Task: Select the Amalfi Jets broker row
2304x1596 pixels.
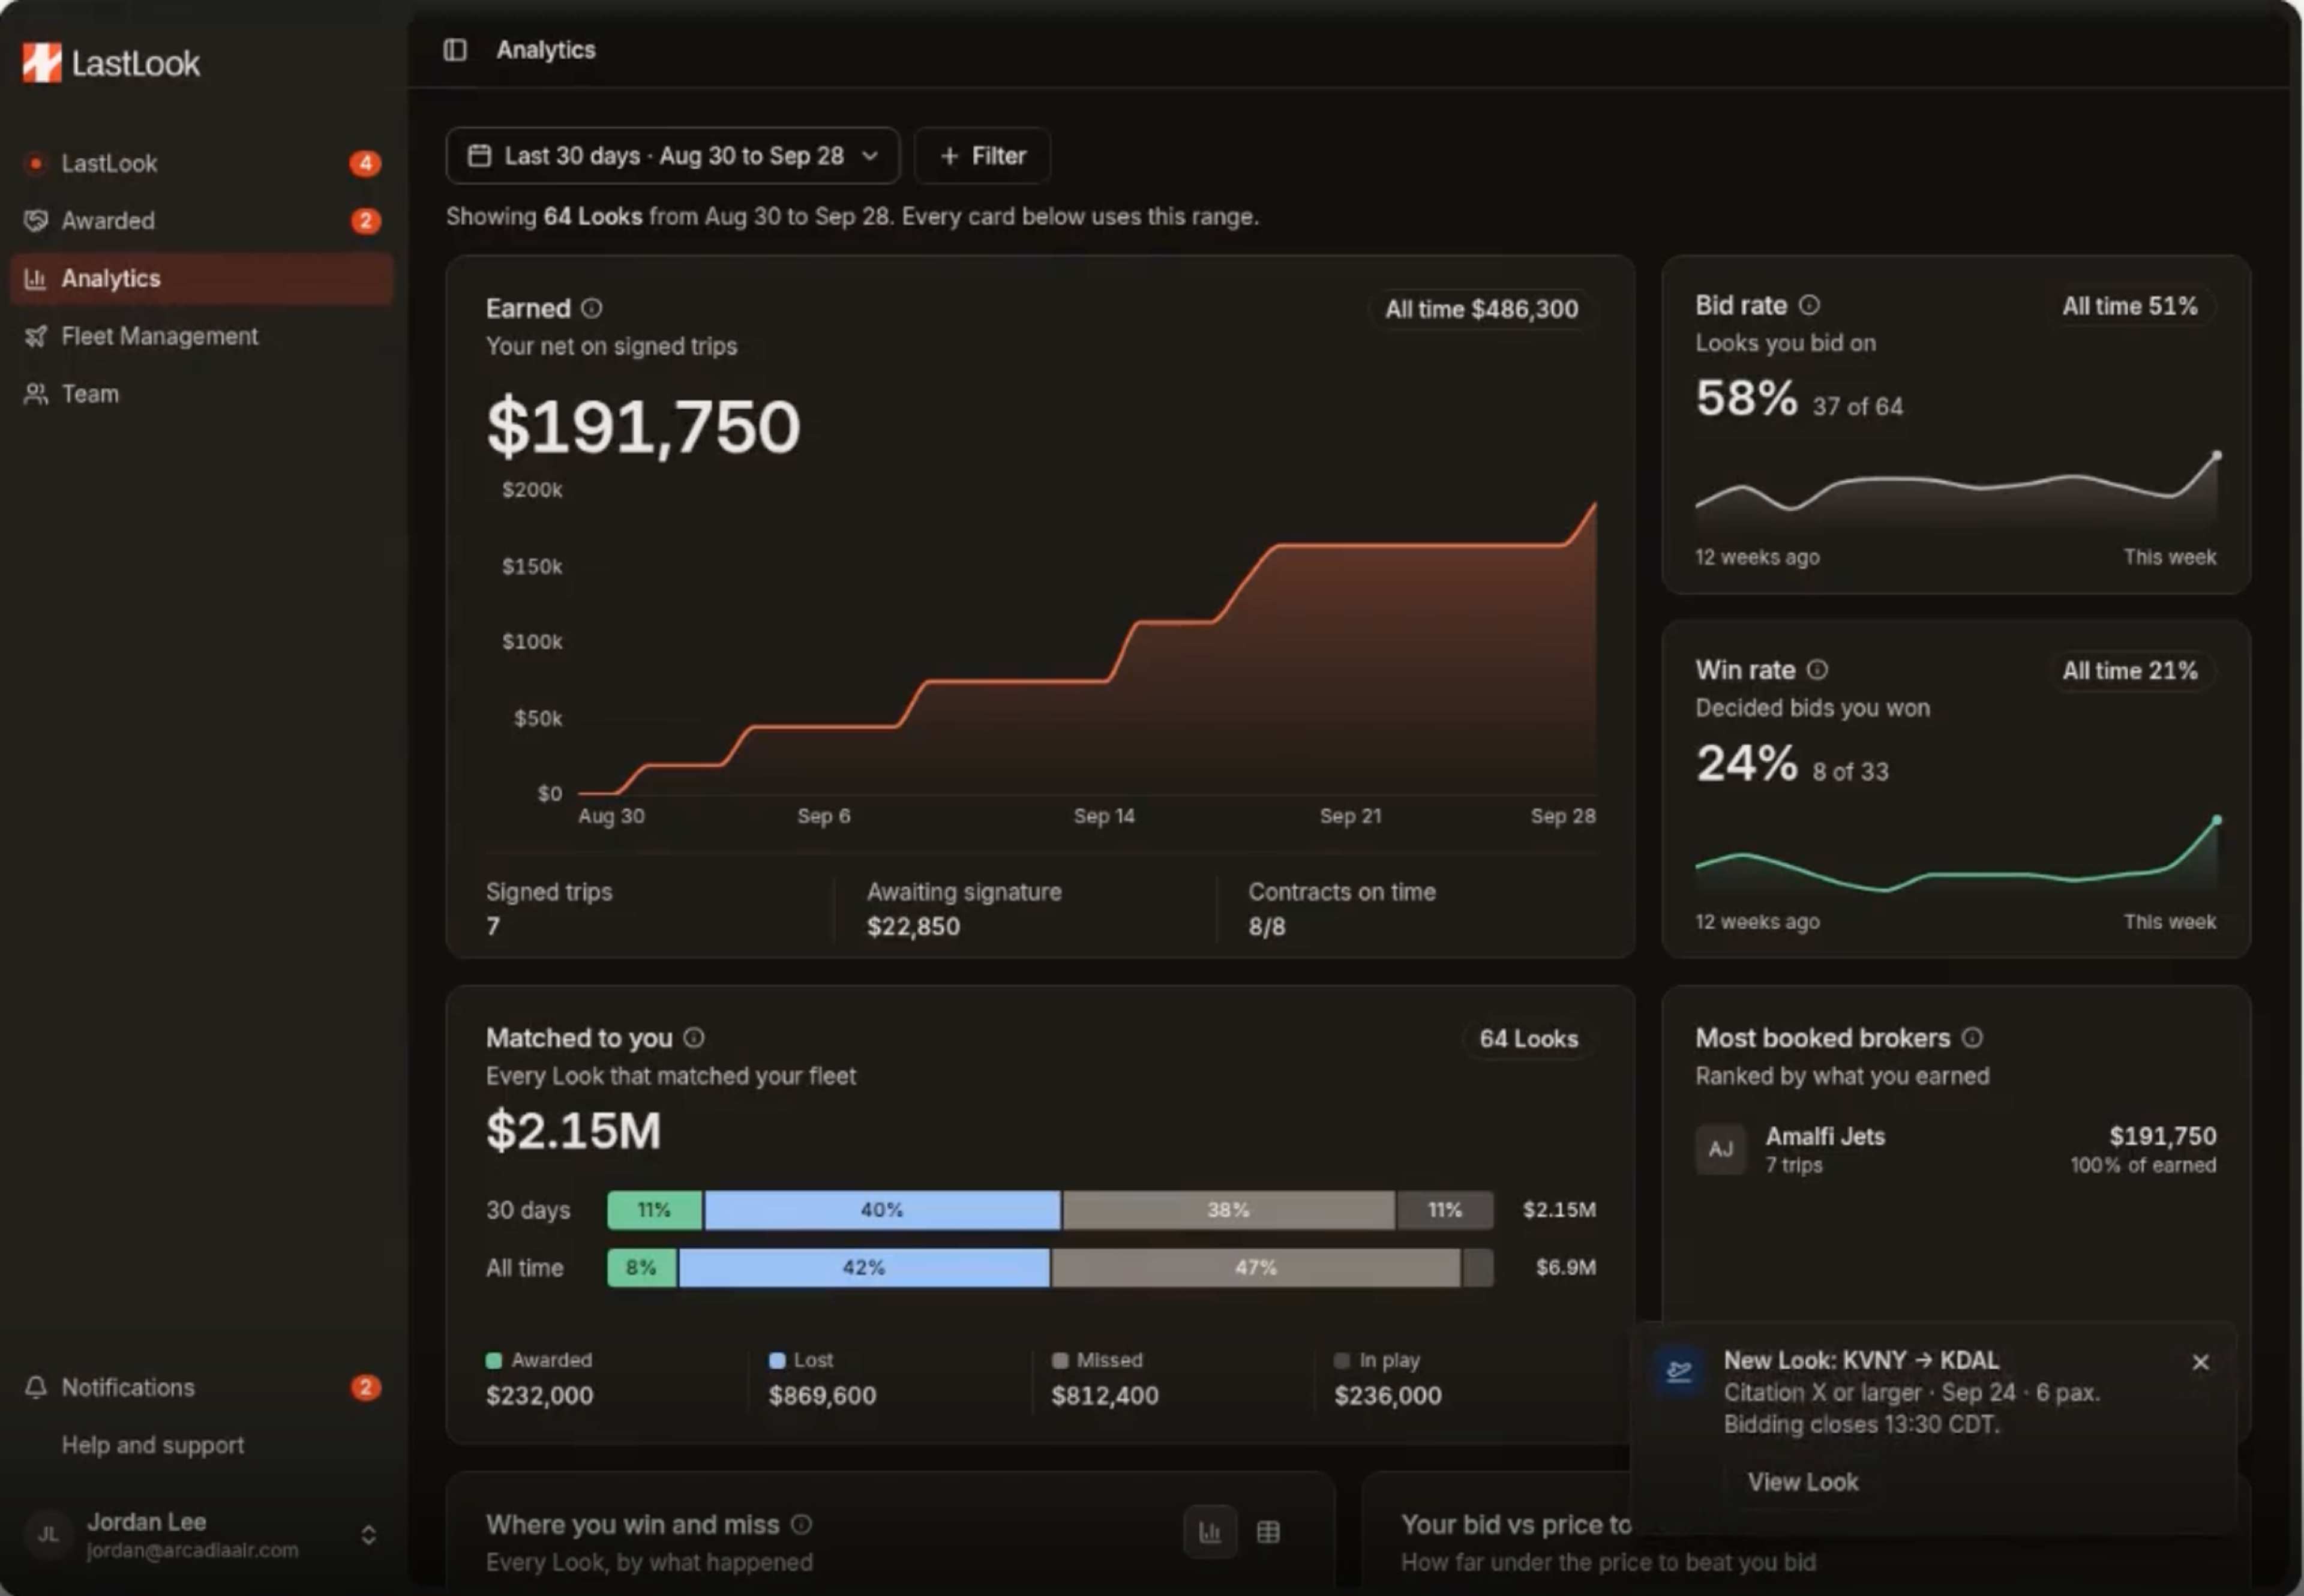Action: click(1956, 1149)
